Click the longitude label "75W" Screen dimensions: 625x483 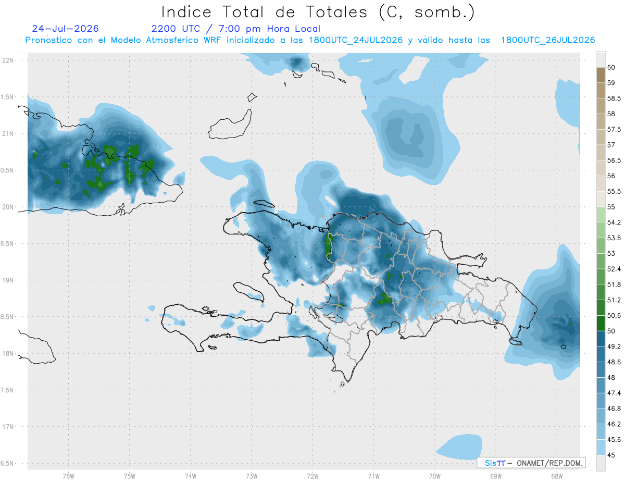tap(130, 476)
